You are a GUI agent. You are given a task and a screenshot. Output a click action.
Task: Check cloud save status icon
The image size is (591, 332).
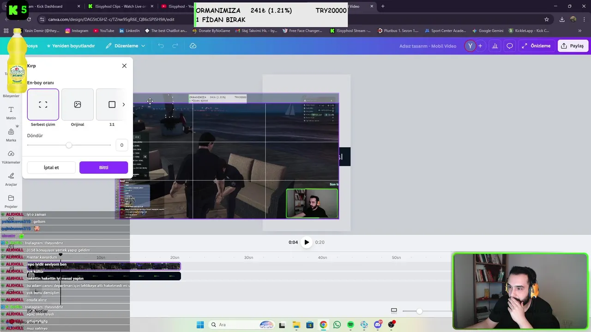pos(193,46)
